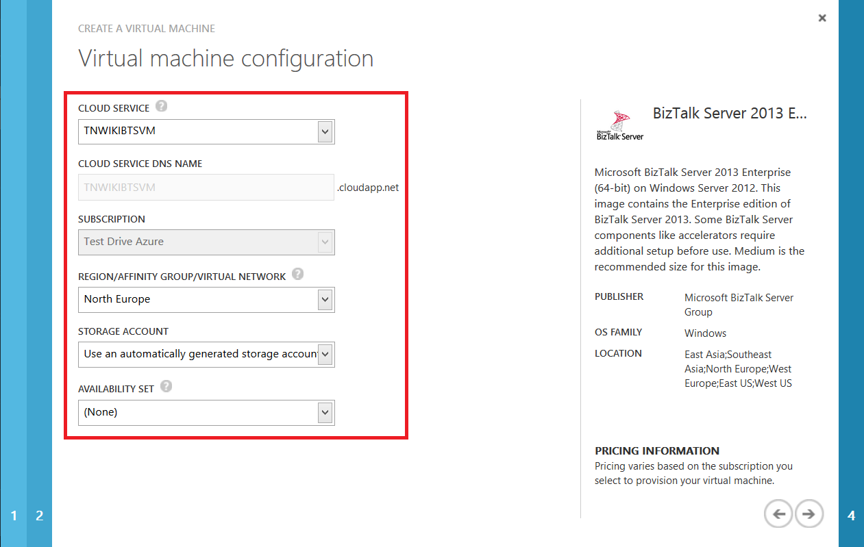Click the help icon beside Cloud Service
864x547 pixels.
(x=161, y=106)
